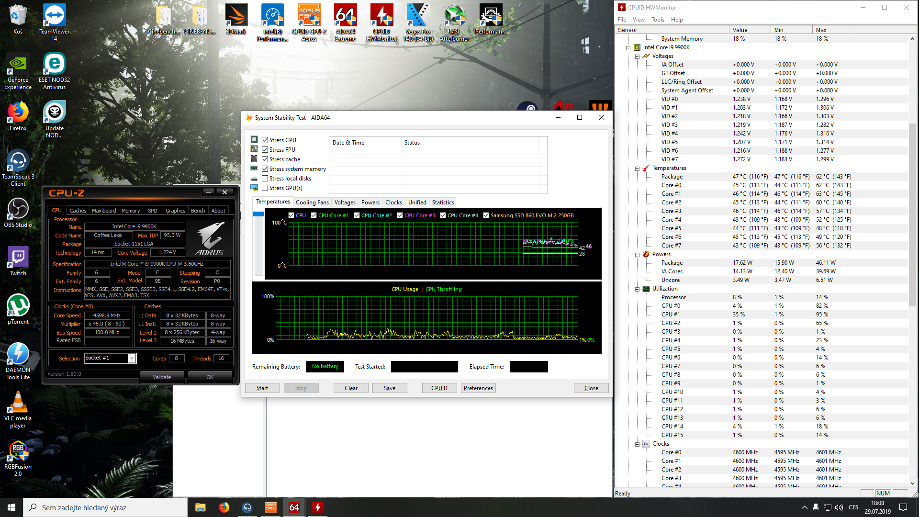Open the Firefox icon in the taskbar
Image resolution: width=919 pixels, height=517 pixels.
tap(224, 507)
